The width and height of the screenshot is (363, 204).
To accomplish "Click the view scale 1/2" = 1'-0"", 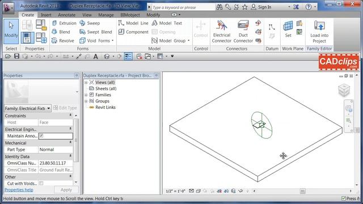I will tap(175, 191).
